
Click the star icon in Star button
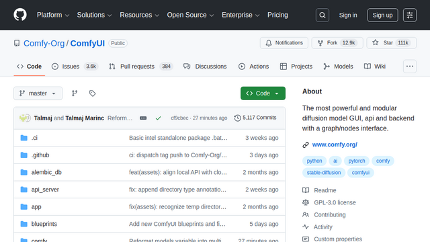[376, 42]
